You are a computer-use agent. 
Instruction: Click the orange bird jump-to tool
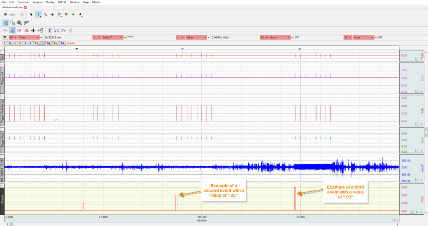pyautogui.click(x=66, y=15)
